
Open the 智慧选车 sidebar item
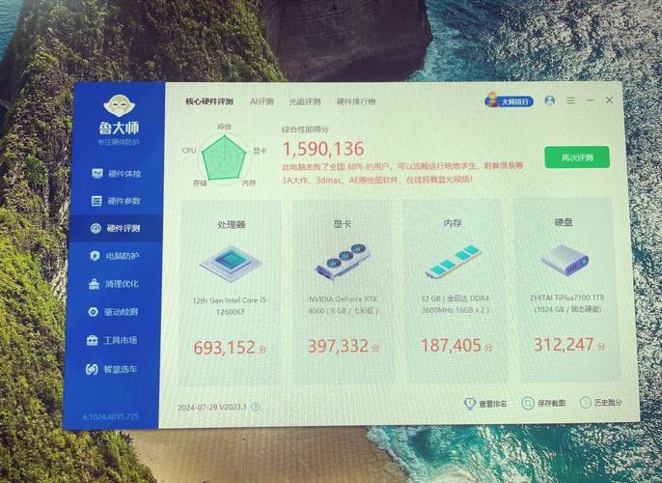click(x=111, y=369)
